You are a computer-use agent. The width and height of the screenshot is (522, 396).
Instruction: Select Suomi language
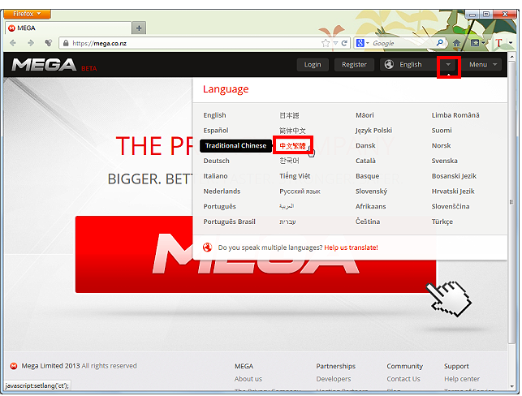point(442,131)
